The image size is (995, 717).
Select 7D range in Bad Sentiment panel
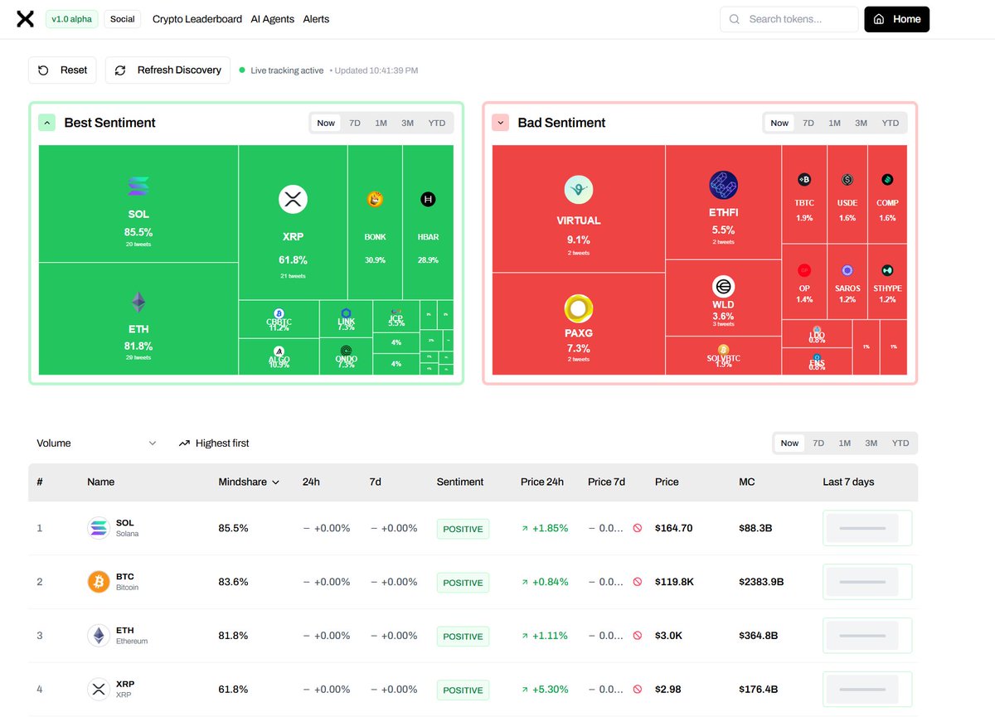pyautogui.click(x=808, y=123)
